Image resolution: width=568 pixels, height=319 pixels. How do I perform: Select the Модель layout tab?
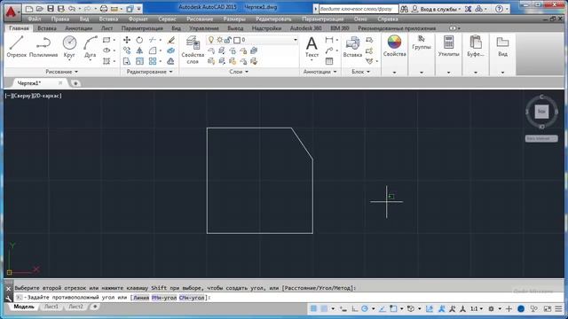[x=24, y=307]
